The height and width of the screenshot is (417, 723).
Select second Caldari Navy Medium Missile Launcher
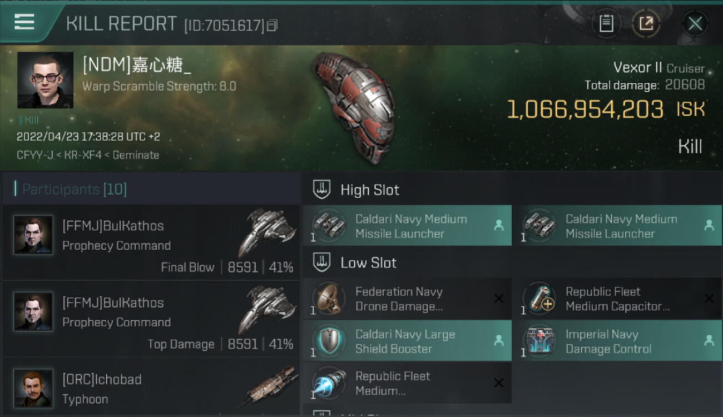click(617, 226)
